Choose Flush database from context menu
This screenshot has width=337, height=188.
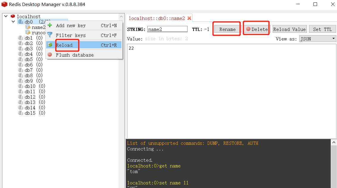click(x=84, y=55)
